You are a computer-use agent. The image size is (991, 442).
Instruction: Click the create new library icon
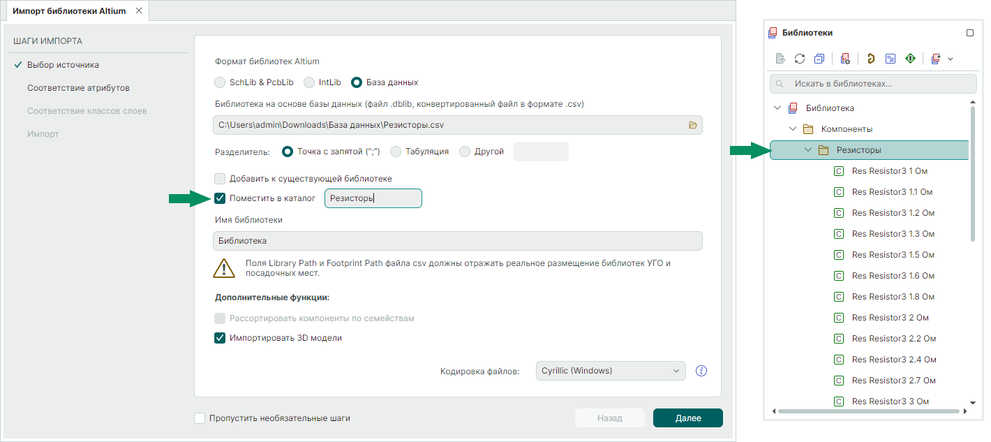[845, 59]
